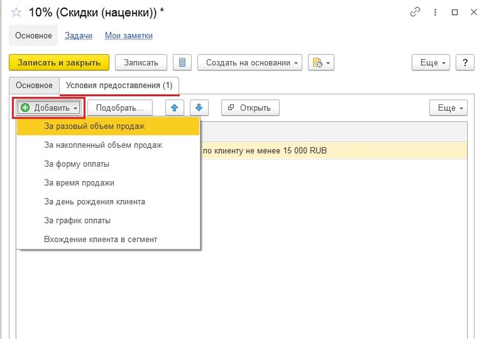Click the help question mark button
Image resolution: width=484 pixels, height=339 pixels.
click(464, 62)
